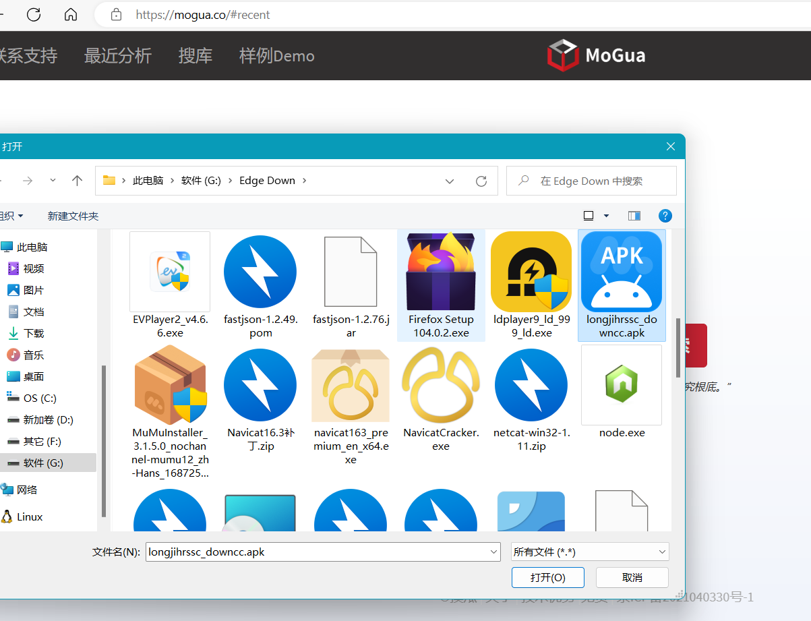The height and width of the screenshot is (621, 811).
Task: Expand the file name combo box dropdown
Action: 494,552
